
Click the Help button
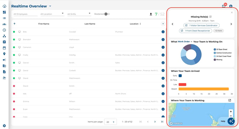[x=223, y=121]
